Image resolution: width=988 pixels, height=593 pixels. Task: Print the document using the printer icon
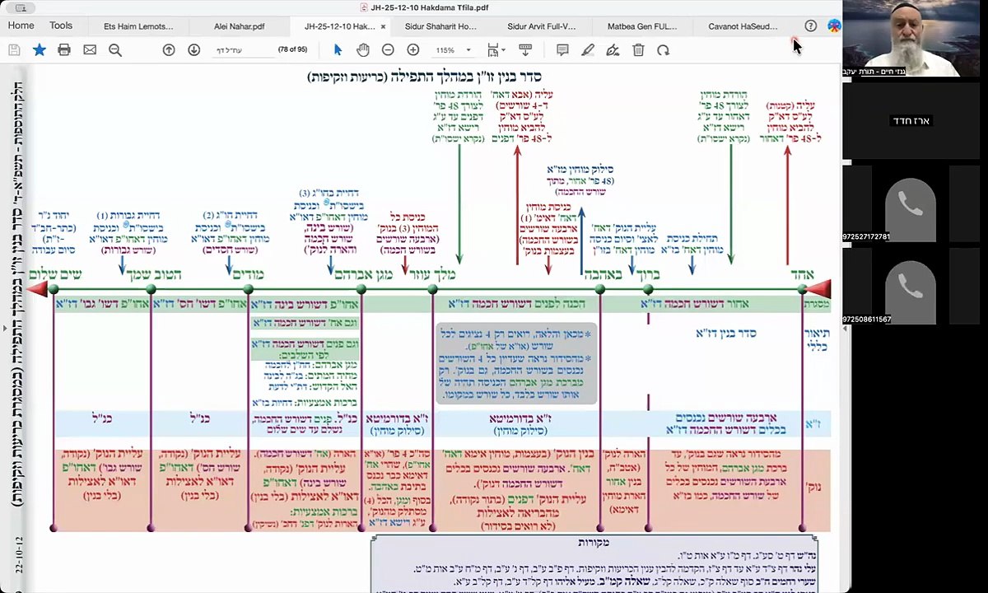coord(64,50)
